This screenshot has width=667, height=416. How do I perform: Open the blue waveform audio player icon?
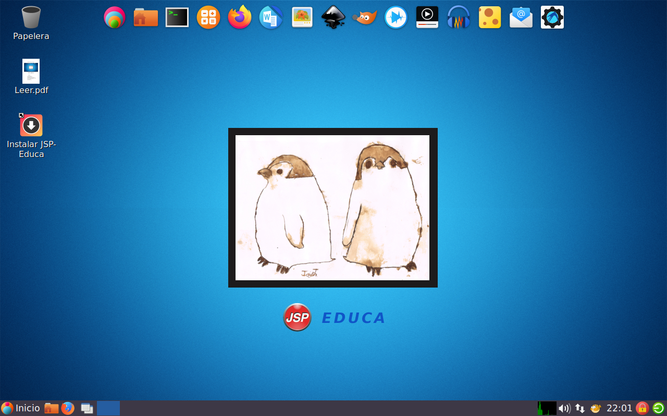click(x=396, y=18)
